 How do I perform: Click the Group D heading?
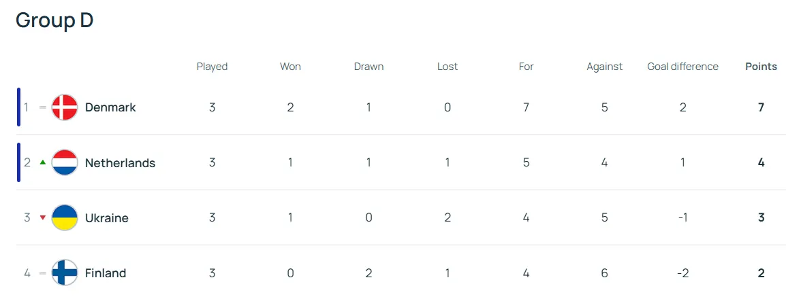[x=54, y=20]
